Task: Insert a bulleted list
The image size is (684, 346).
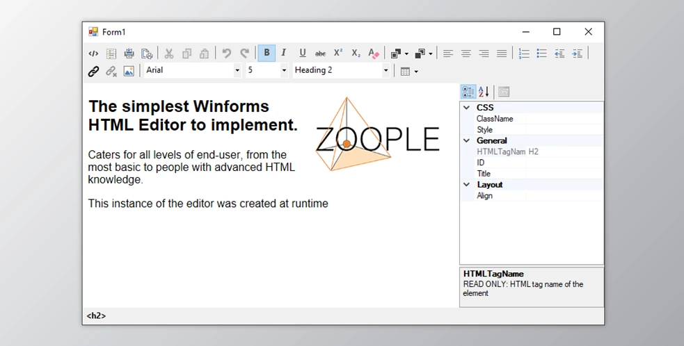Action: pos(541,53)
